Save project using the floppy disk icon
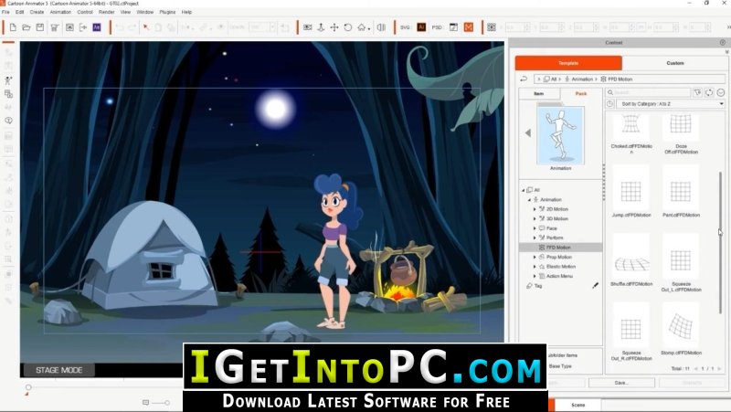This screenshot has width=731, height=412. [40, 27]
